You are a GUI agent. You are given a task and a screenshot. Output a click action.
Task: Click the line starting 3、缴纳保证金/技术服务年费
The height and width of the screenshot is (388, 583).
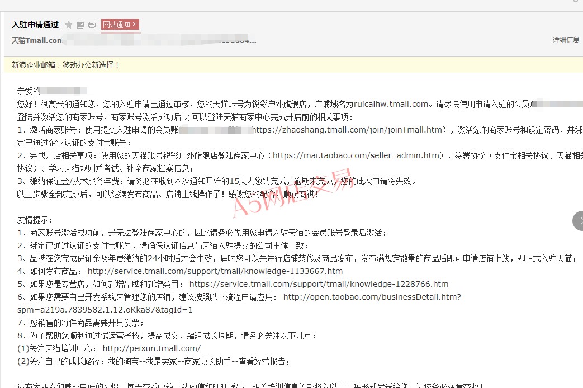(217, 182)
